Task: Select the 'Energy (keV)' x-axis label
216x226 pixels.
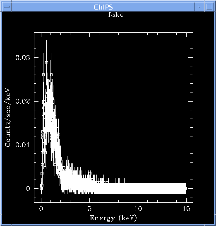Action: pos(113,218)
